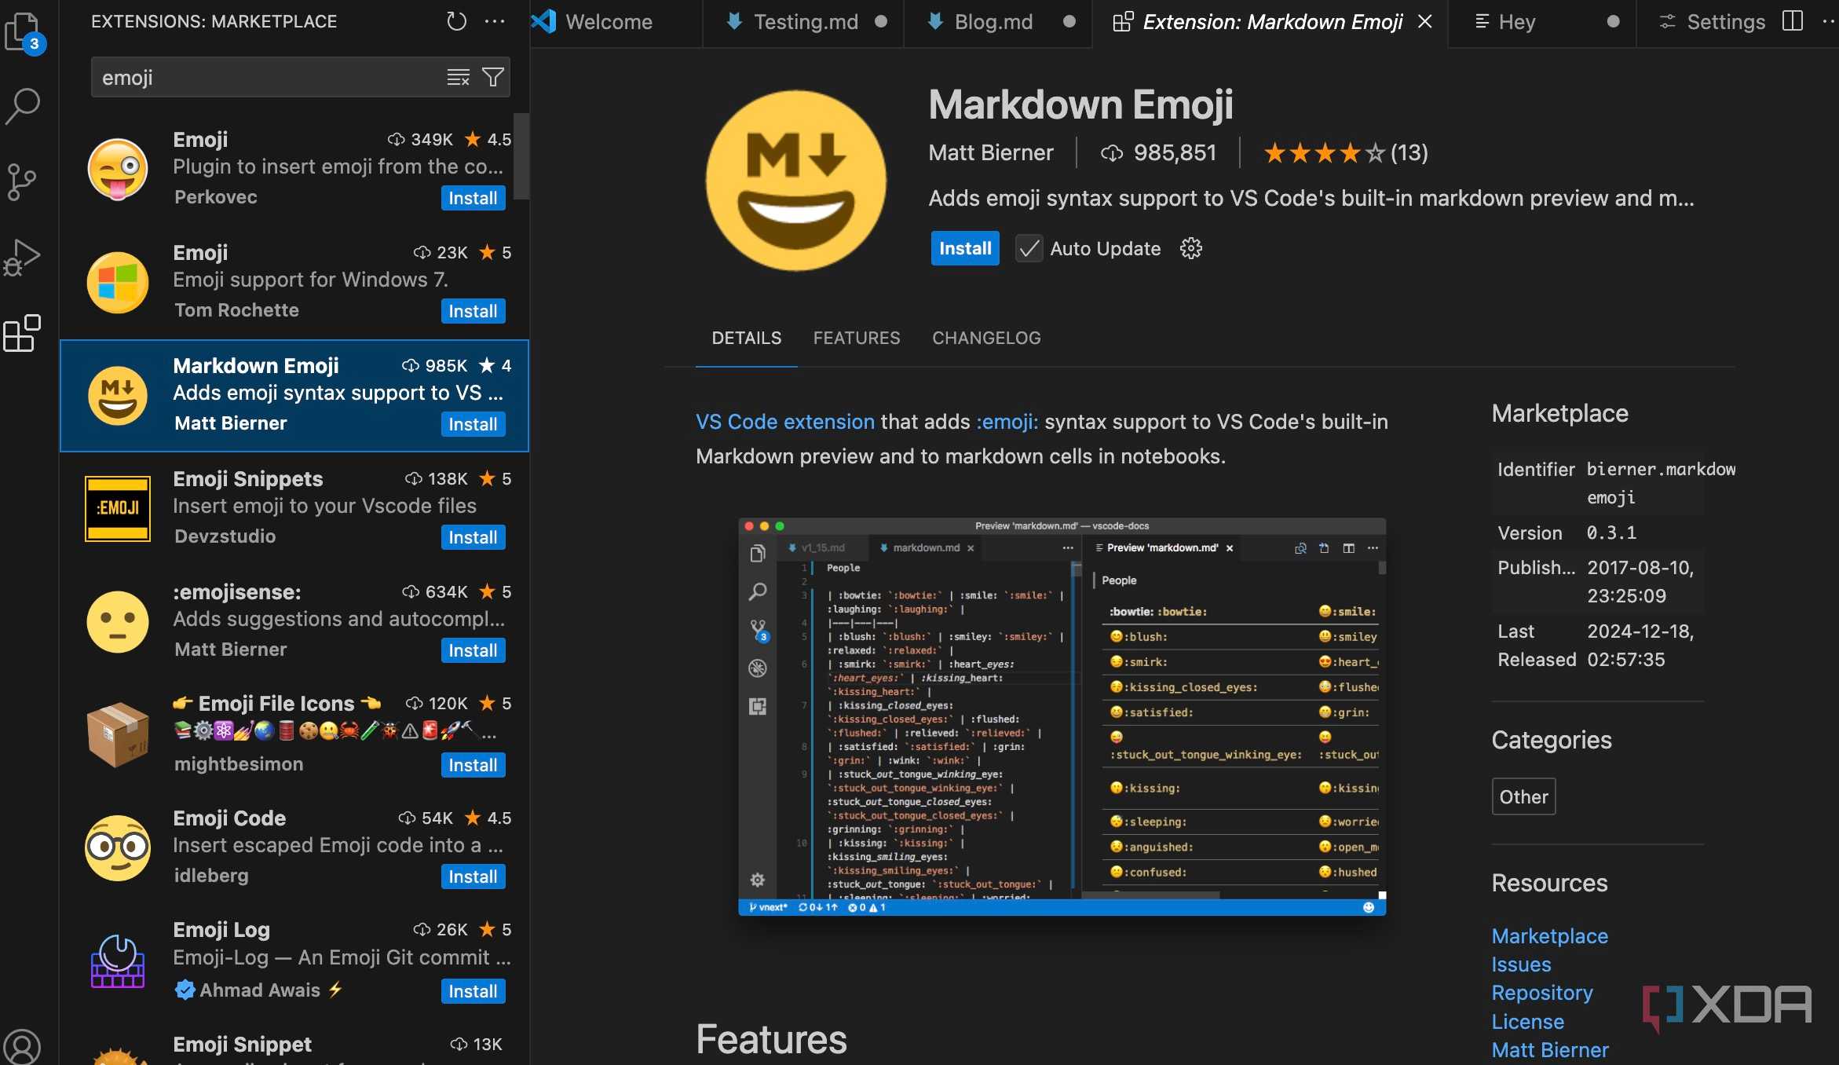Open the Accounts icon in activity bar

click(22, 1046)
